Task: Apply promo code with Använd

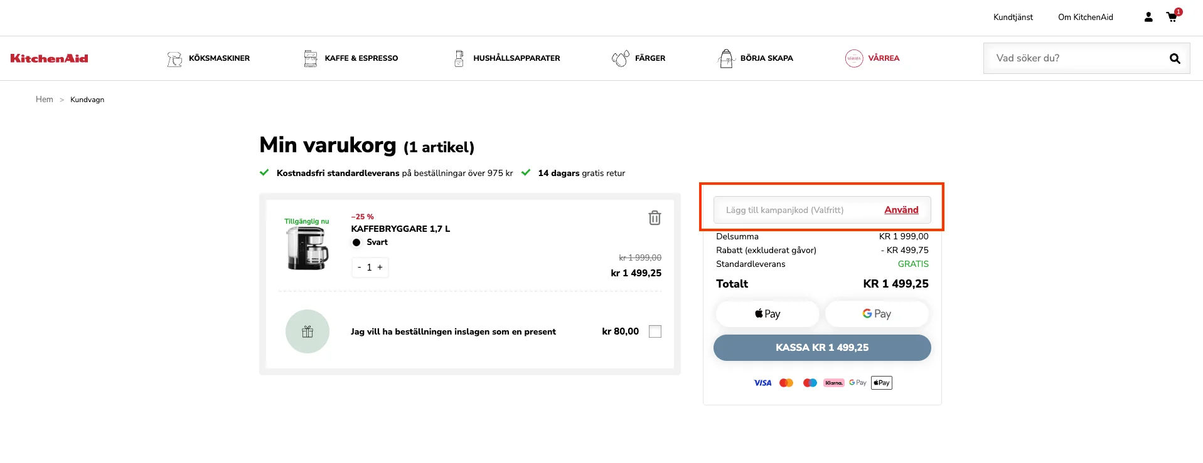Action: 901,210
